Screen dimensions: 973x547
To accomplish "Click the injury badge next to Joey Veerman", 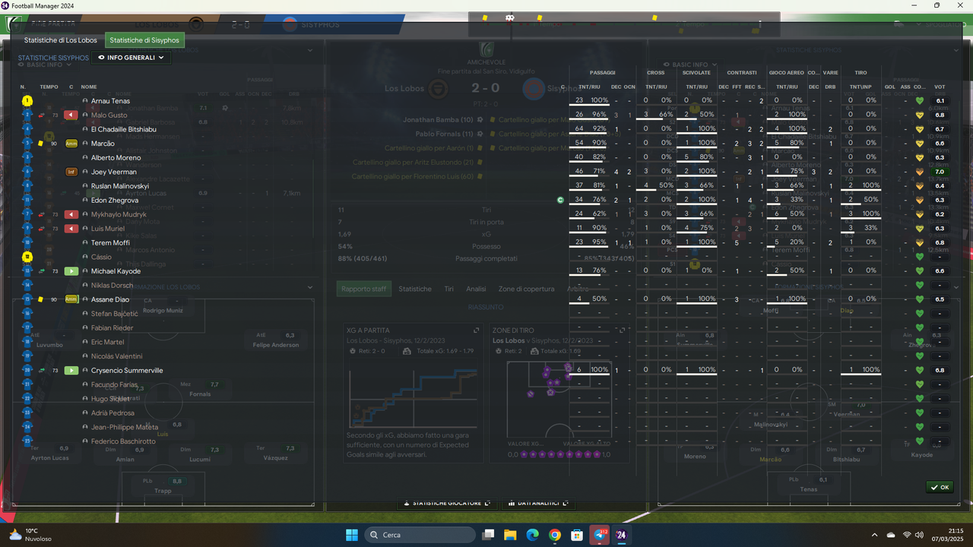I will pyautogui.click(x=71, y=172).
